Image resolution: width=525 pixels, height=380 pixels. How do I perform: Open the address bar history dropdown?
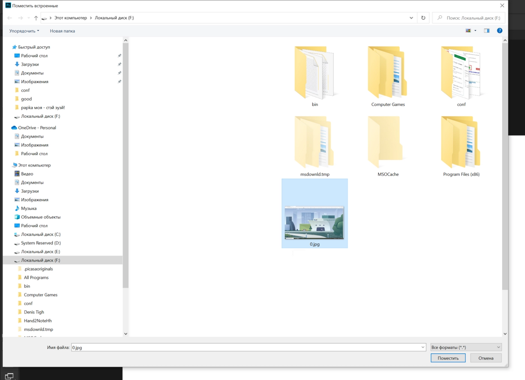tap(411, 18)
